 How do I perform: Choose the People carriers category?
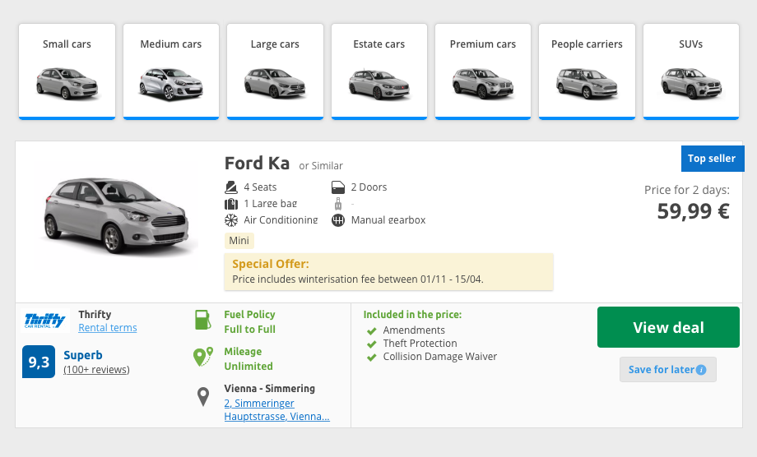pos(587,72)
